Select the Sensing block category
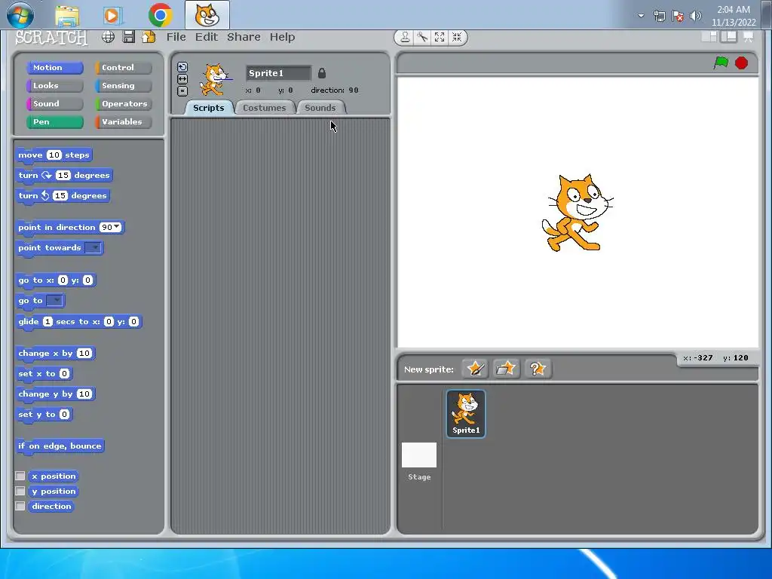 123,86
